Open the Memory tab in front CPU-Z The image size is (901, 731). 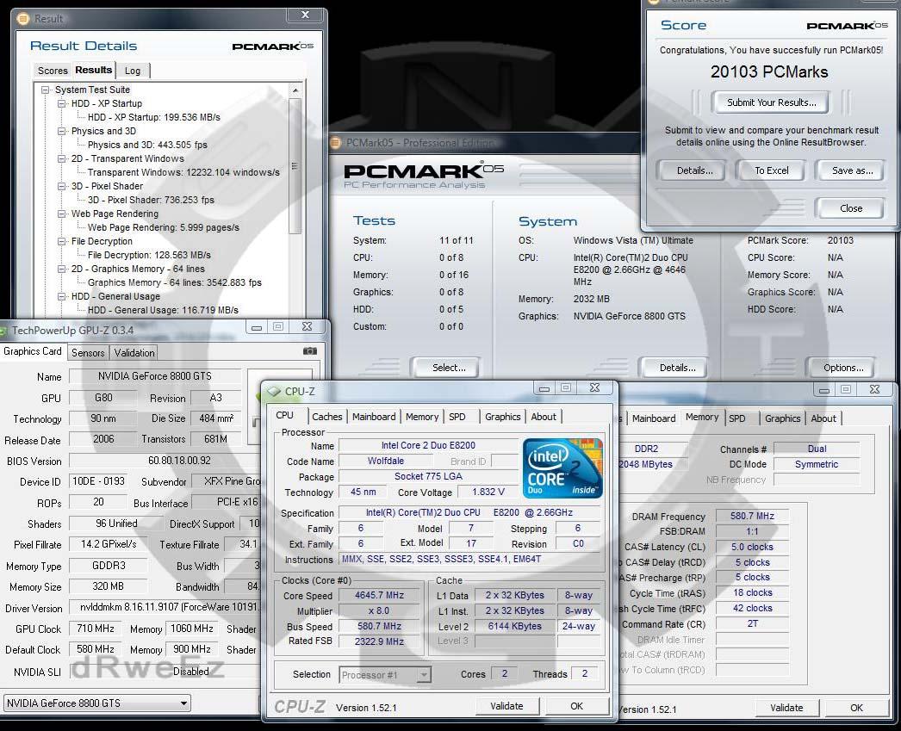click(422, 417)
